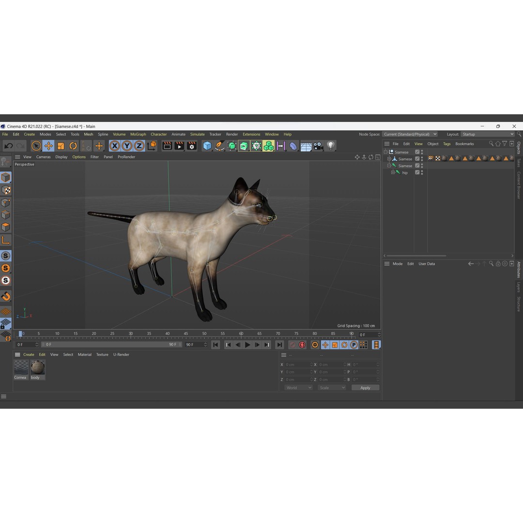The image size is (523, 523).
Task: Switch the coordinate system icon
Action: pos(152,146)
